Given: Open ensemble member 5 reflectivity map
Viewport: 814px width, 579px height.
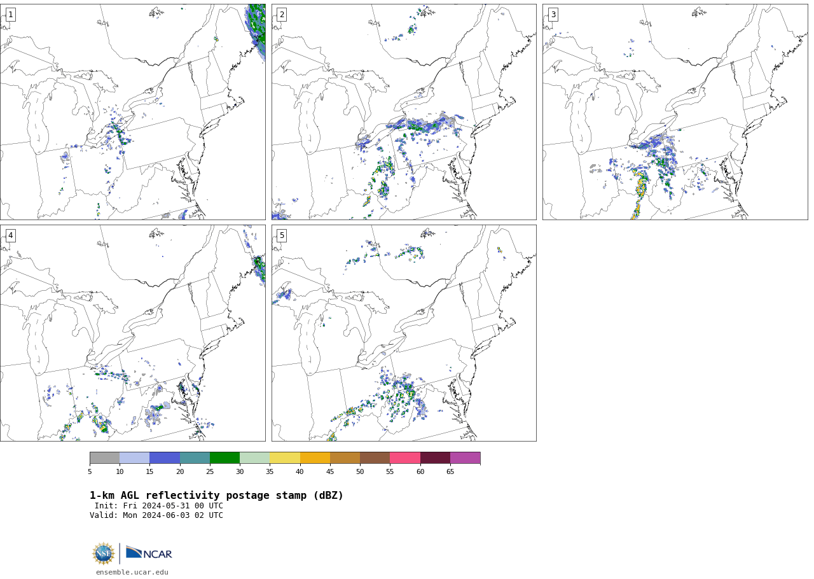Looking at the screenshot, I should (404, 333).
